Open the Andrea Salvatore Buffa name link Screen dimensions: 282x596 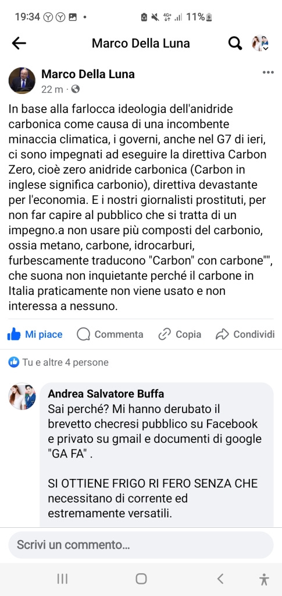pyautogui.click(x=106, y=393)
